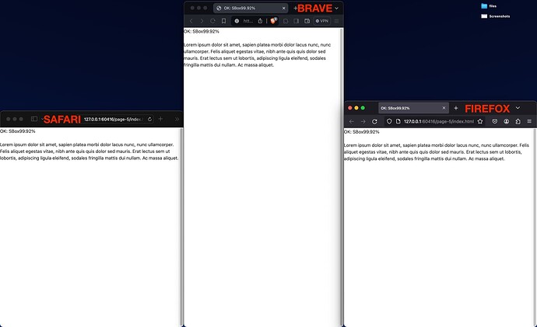Open a new tab in Firefox
Screen dimensions: 537x327
[x=456, y=108]
